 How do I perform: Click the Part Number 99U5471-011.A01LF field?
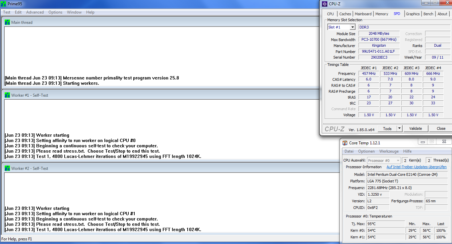coord(379,51)
